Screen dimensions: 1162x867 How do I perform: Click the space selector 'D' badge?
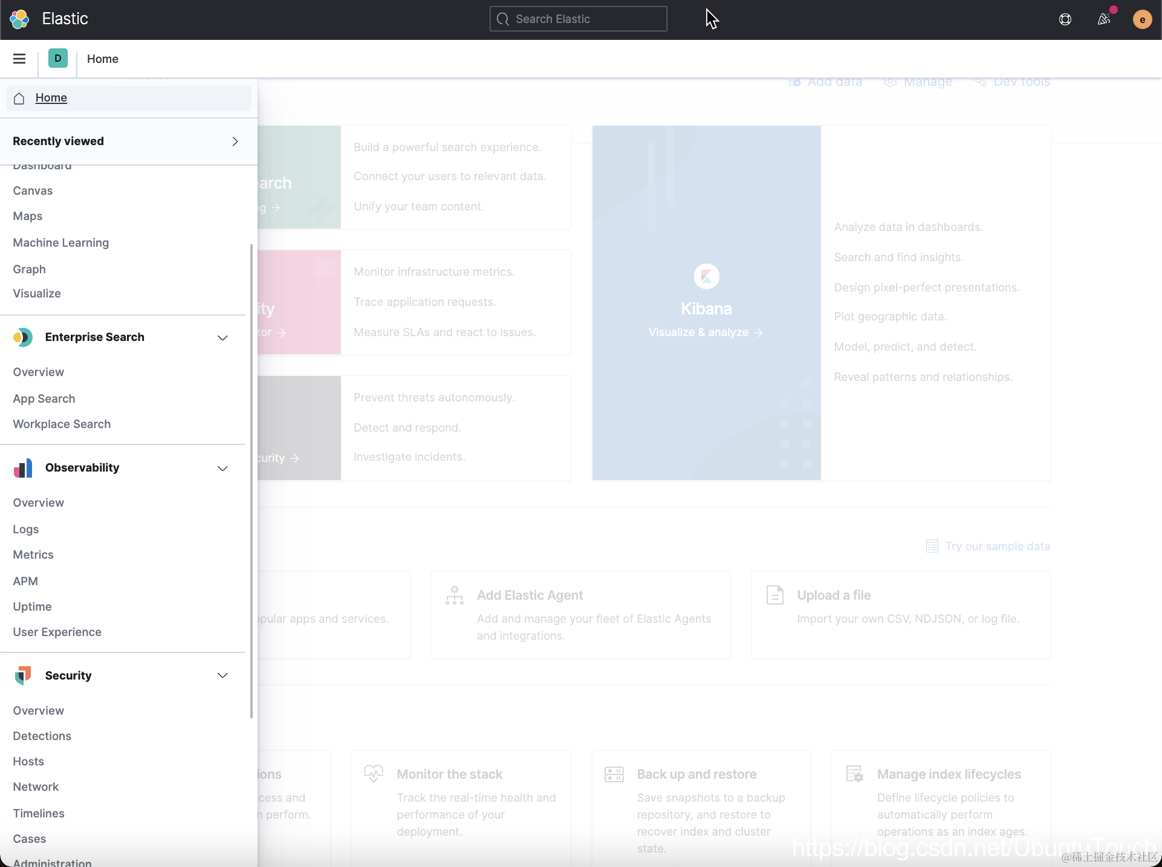tap(58, 59)
